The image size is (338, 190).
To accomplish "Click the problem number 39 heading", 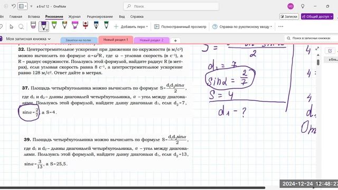I will point(27,139).
